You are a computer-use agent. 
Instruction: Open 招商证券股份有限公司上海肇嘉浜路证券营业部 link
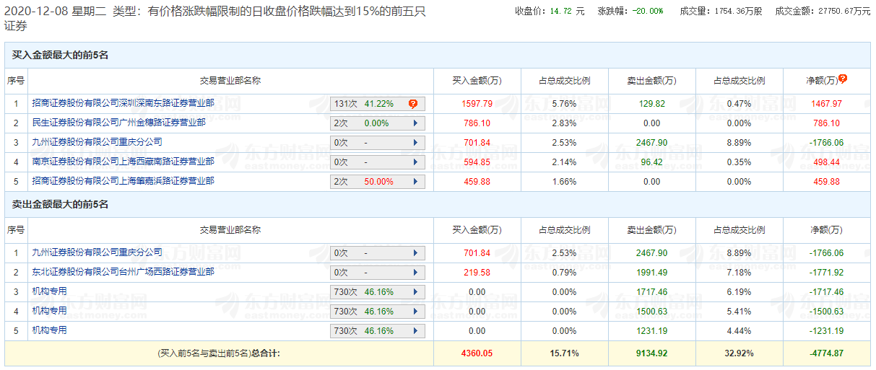pyautogui.click(x=123, y=181)
